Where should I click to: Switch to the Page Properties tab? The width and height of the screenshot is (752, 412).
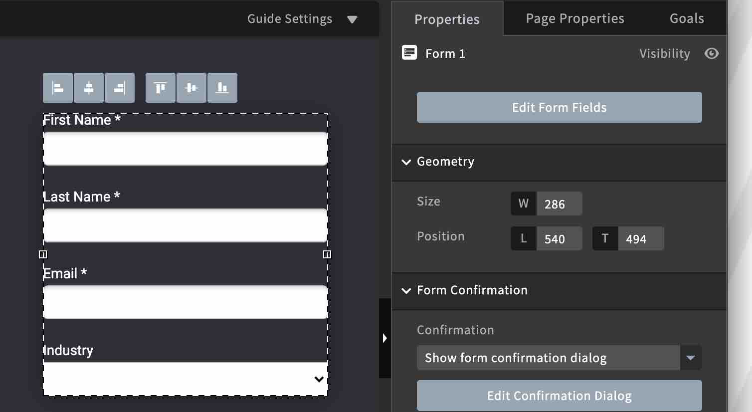574,18
